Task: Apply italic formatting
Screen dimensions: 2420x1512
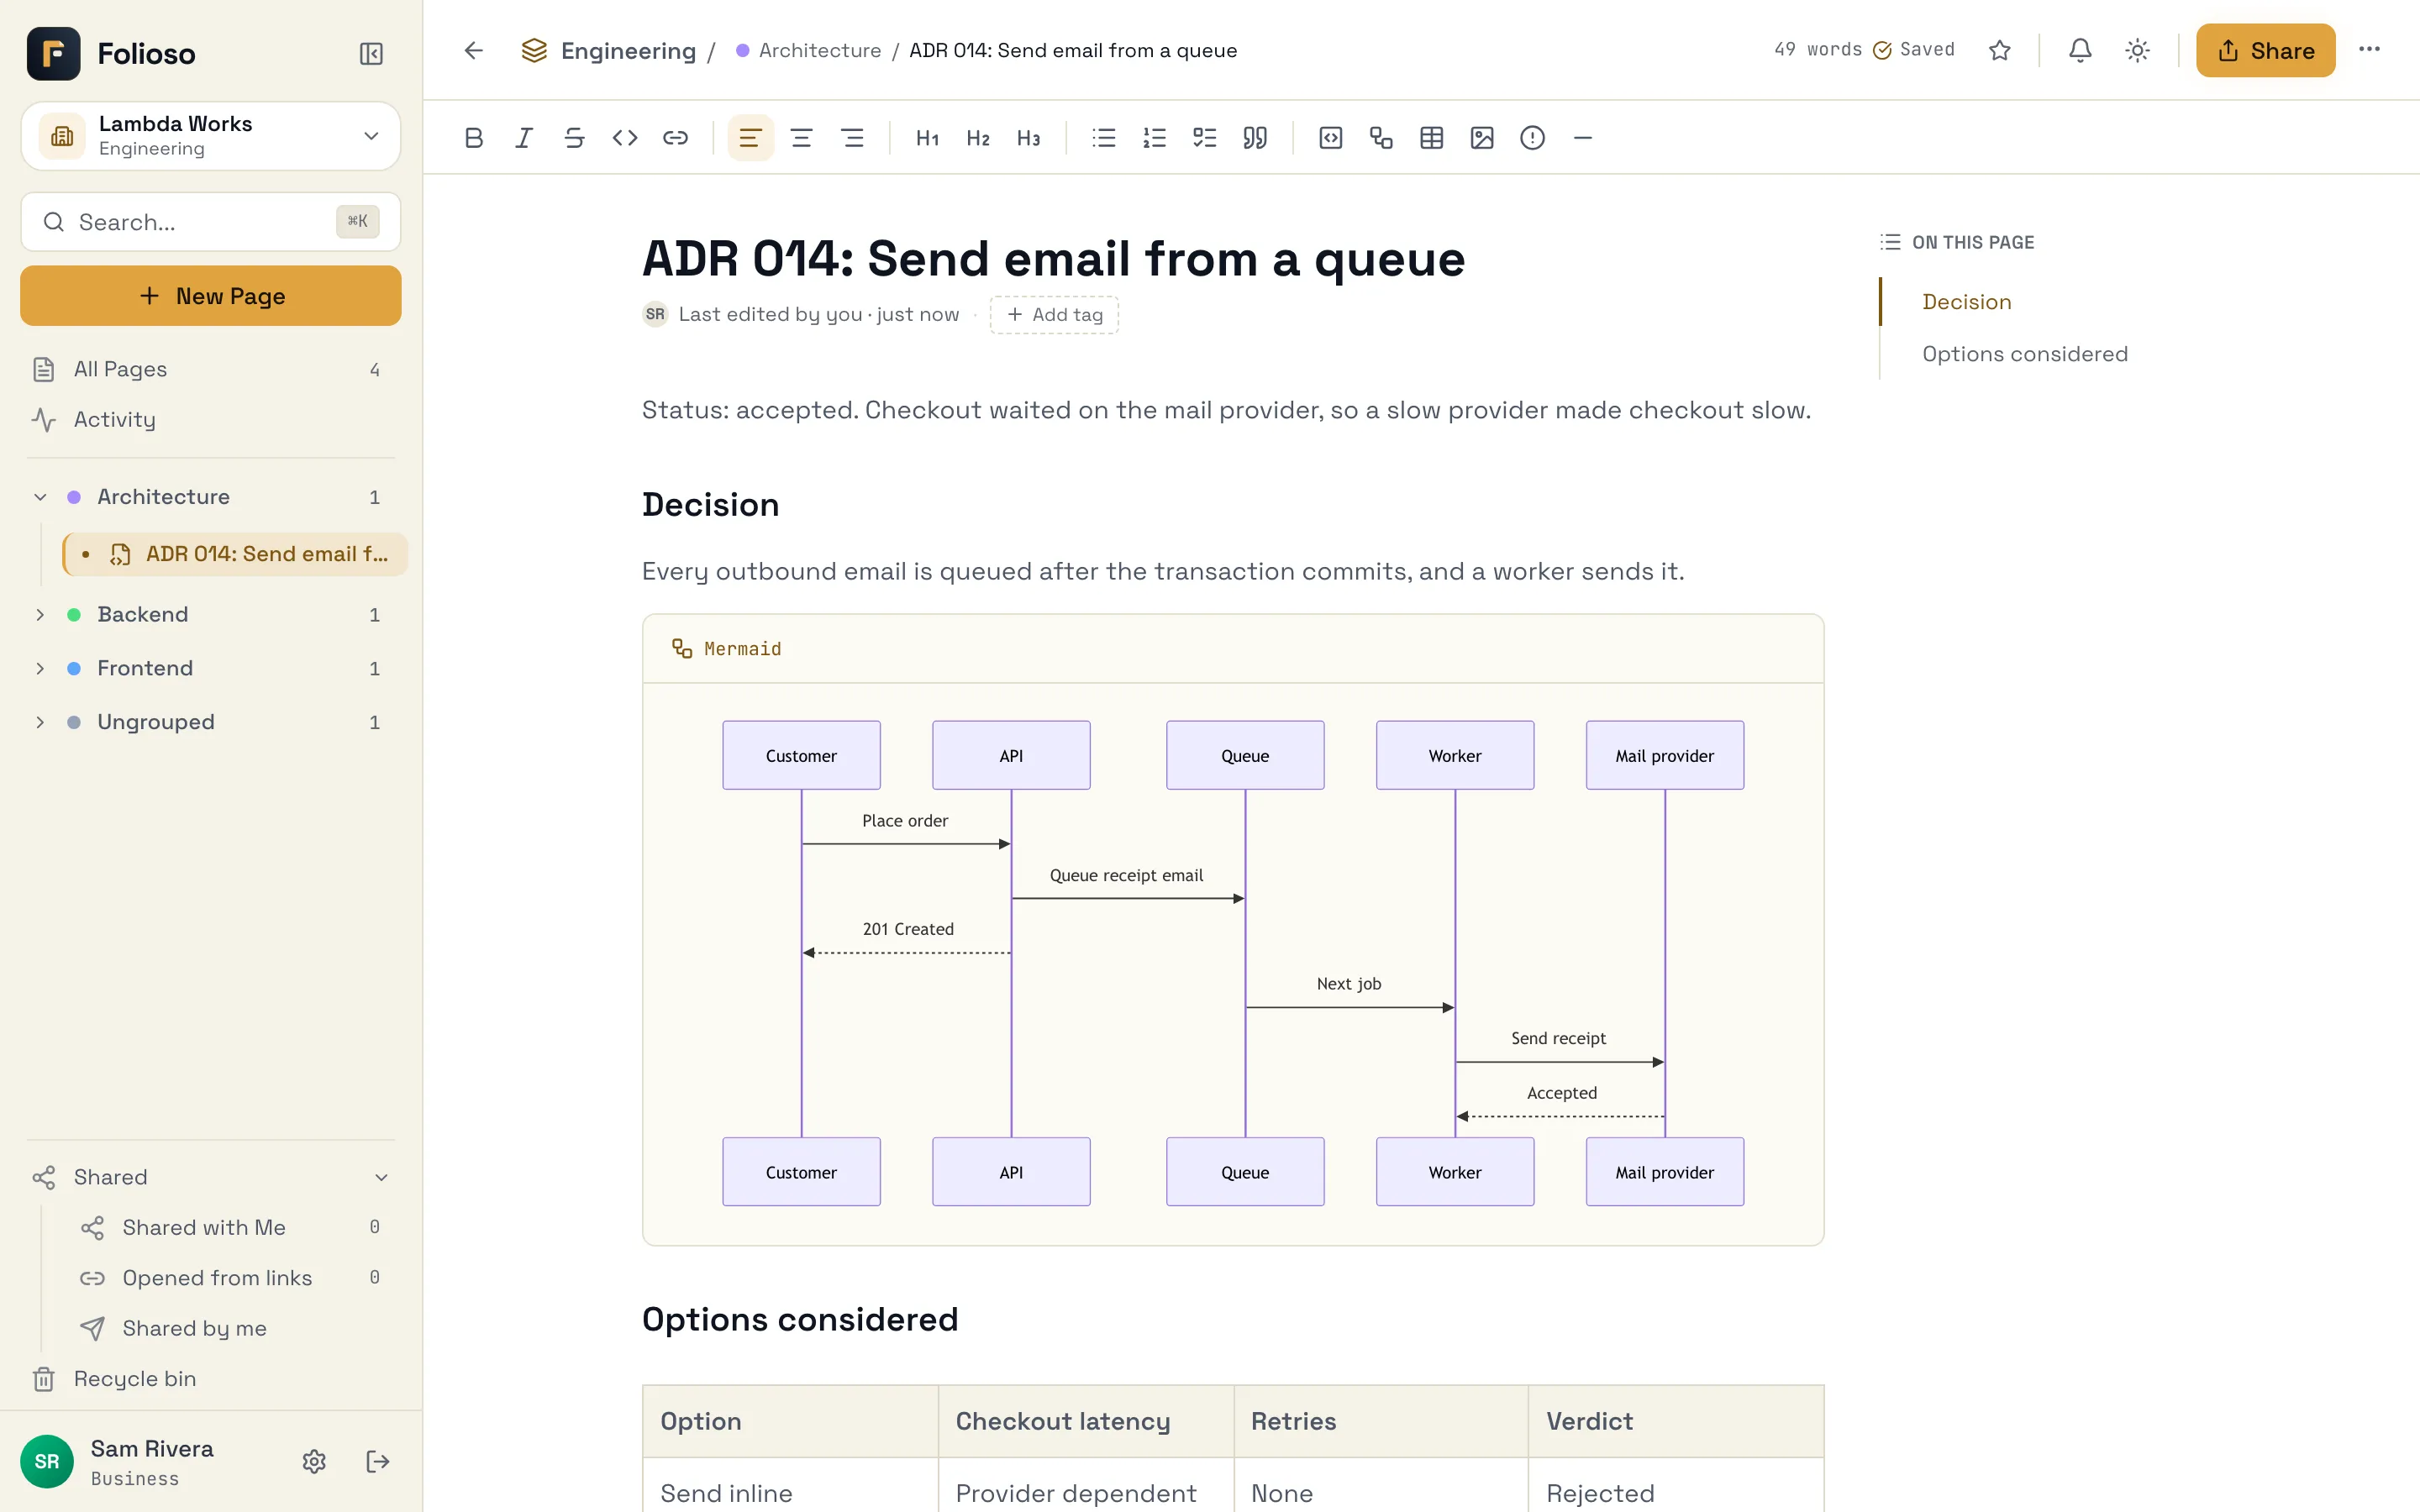Action: coord(524,138)
